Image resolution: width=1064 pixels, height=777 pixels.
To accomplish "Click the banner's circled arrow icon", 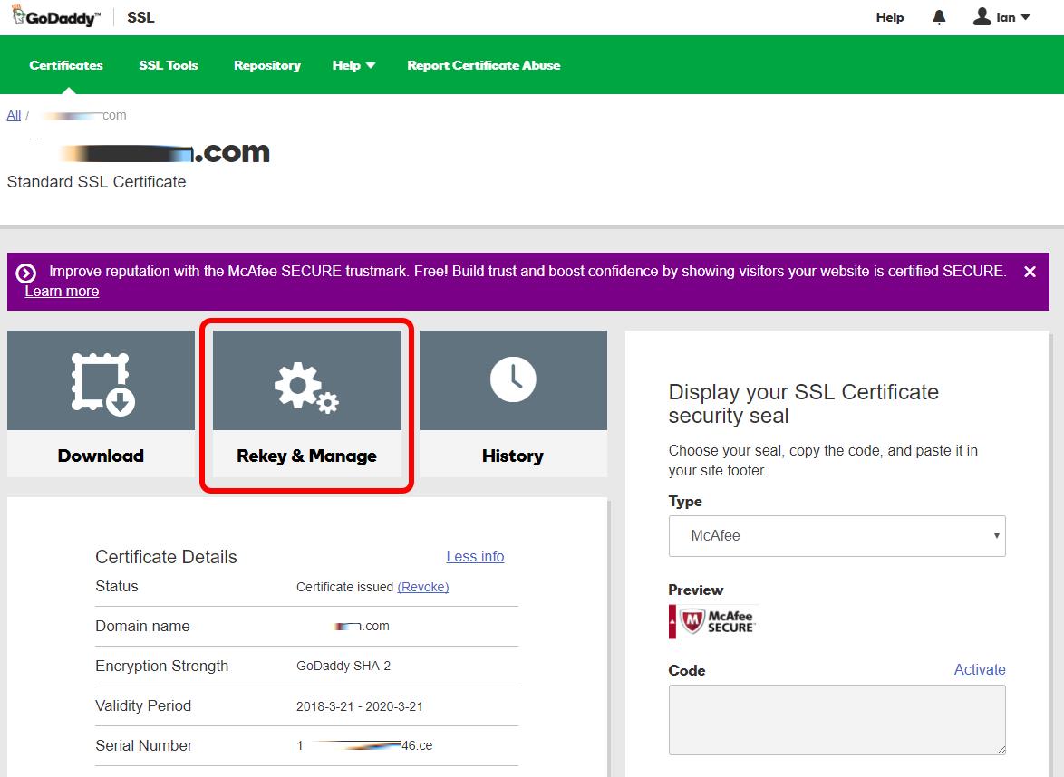I will point(26,273).
